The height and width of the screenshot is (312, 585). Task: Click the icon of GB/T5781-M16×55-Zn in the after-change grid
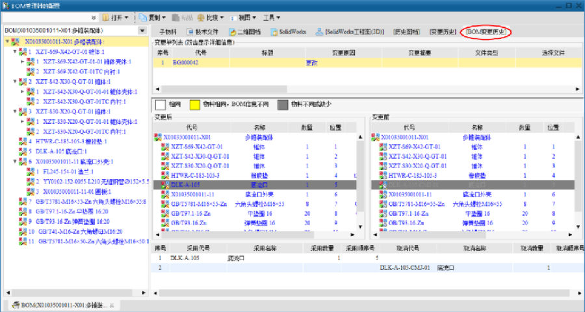point(165,204)
